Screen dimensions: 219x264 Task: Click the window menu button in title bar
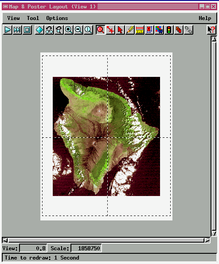click(6, 7)
